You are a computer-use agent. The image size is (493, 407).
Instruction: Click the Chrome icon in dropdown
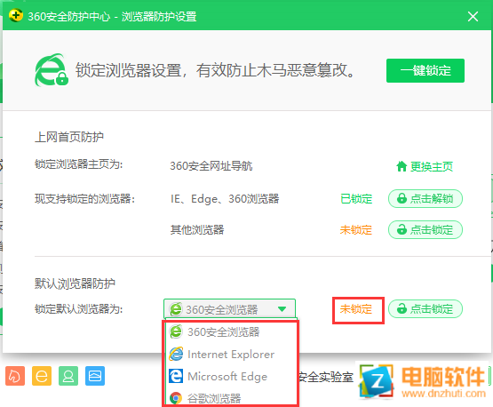point(176,398)
